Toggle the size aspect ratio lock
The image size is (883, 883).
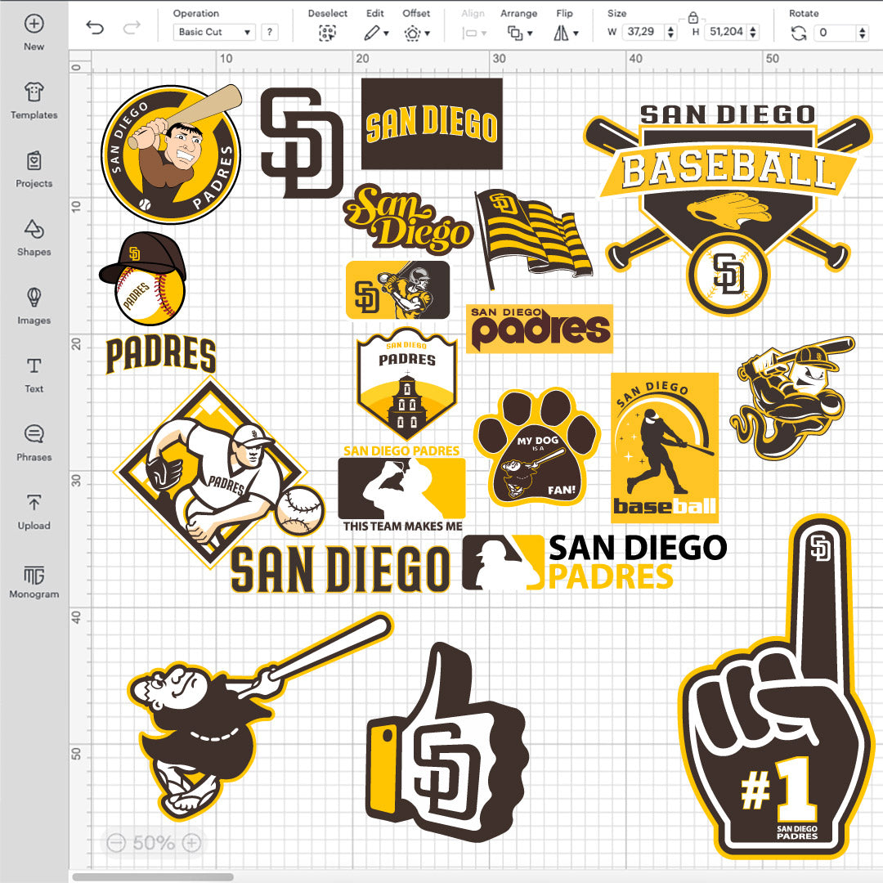point(693,17)
